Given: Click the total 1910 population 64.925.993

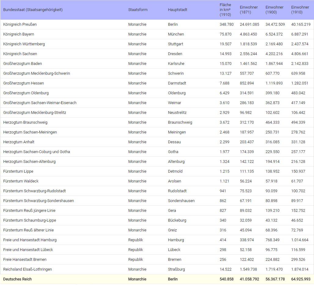Looking at the screenshot, I should [x=301, y=279].
